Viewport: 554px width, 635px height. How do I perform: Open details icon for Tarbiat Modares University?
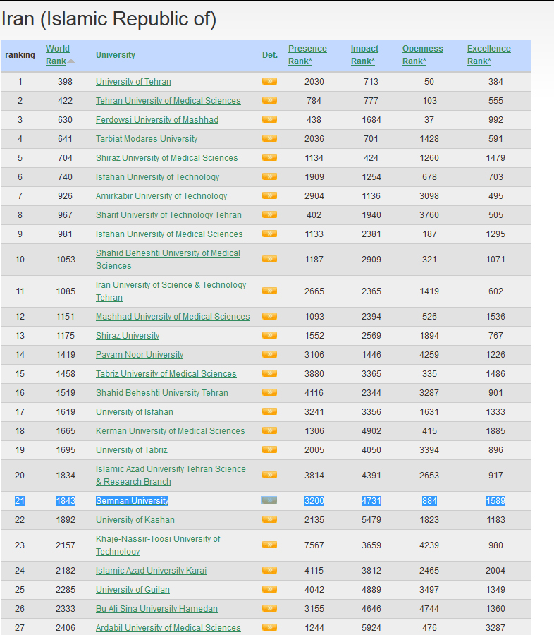click(x=269, y=138)
